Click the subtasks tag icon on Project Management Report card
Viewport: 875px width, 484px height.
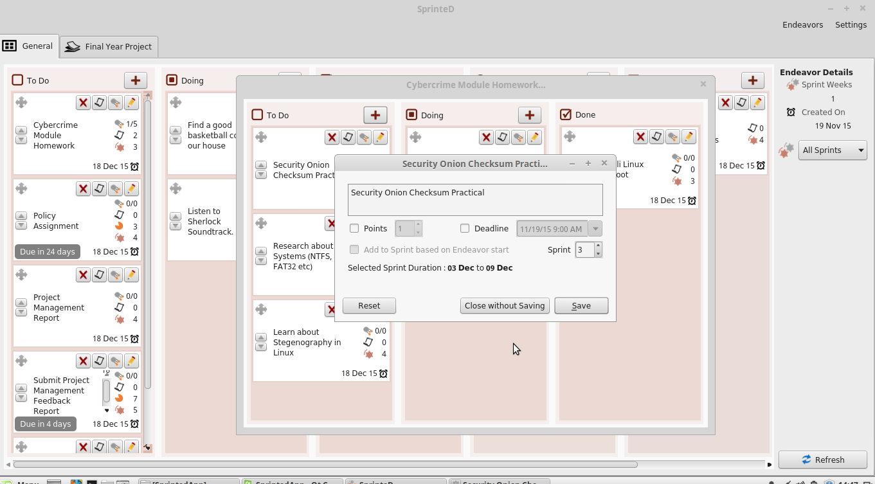pos(115,274)
